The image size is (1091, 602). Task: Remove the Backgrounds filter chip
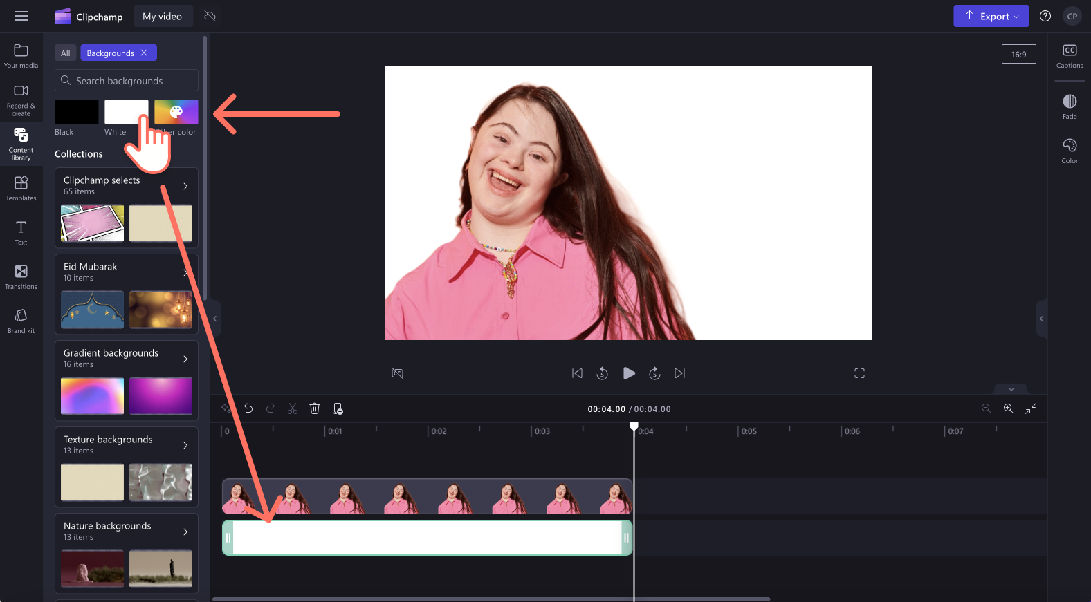pyautogui.click(x=144, y=53)
